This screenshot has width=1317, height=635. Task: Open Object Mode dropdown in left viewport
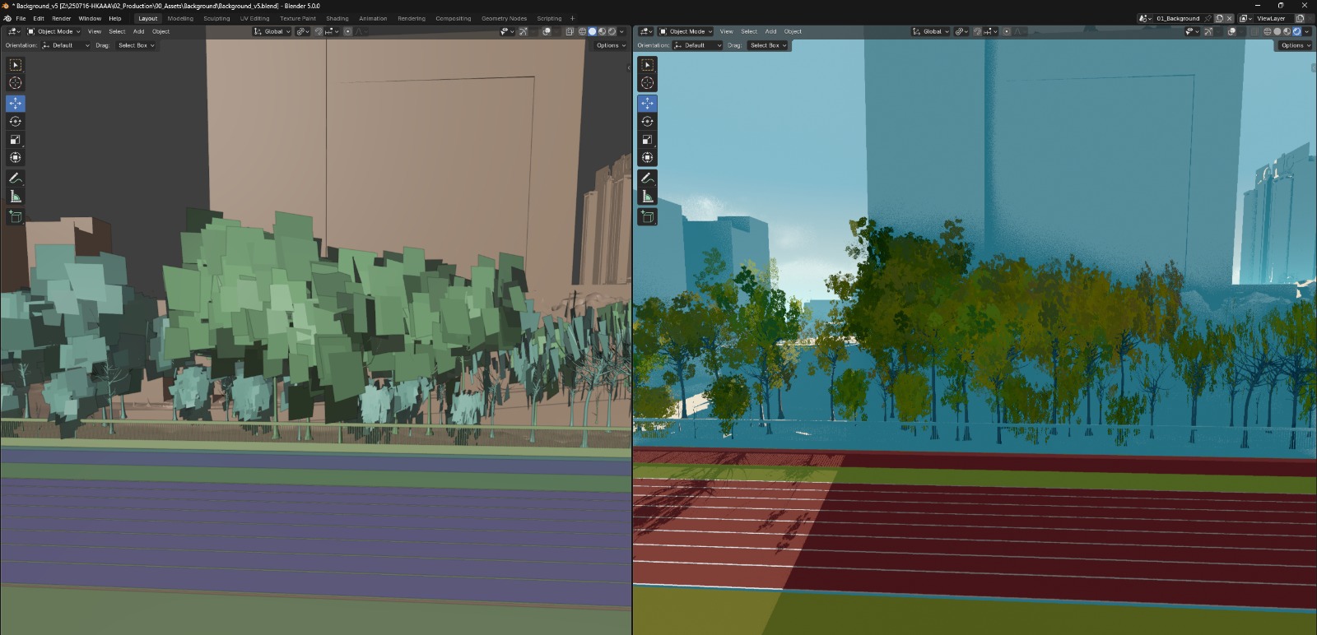54,31
